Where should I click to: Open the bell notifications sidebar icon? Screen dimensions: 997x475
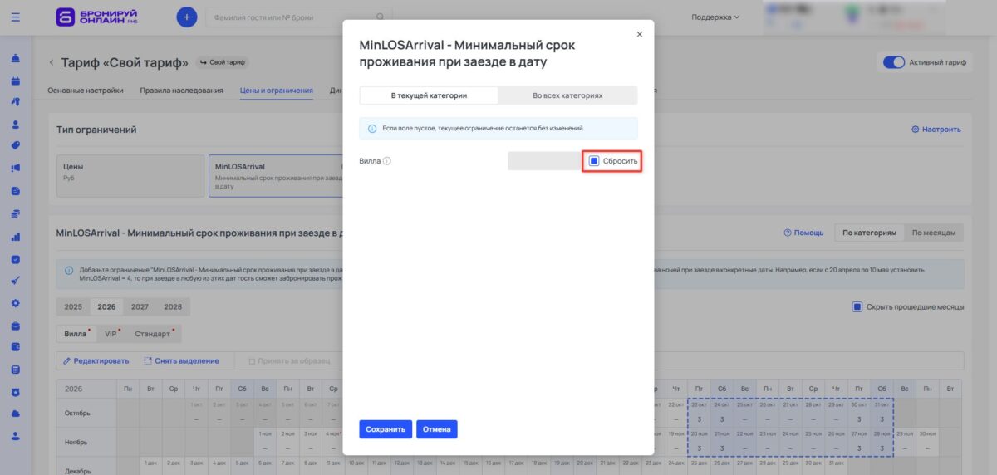16,59
